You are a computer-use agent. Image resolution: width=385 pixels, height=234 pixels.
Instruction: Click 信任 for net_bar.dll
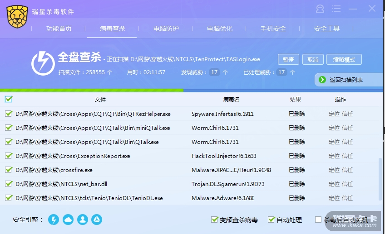pos(347,184)
